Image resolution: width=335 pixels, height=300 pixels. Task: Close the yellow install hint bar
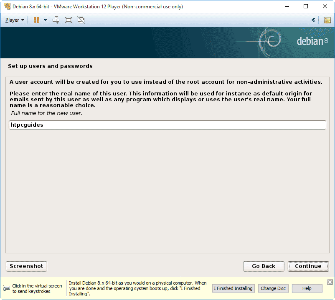[x=330, y=282]
